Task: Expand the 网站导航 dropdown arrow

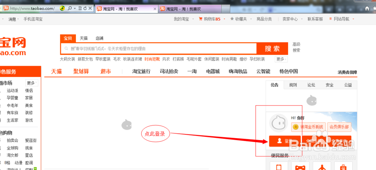Action: [x=353, y=19]
